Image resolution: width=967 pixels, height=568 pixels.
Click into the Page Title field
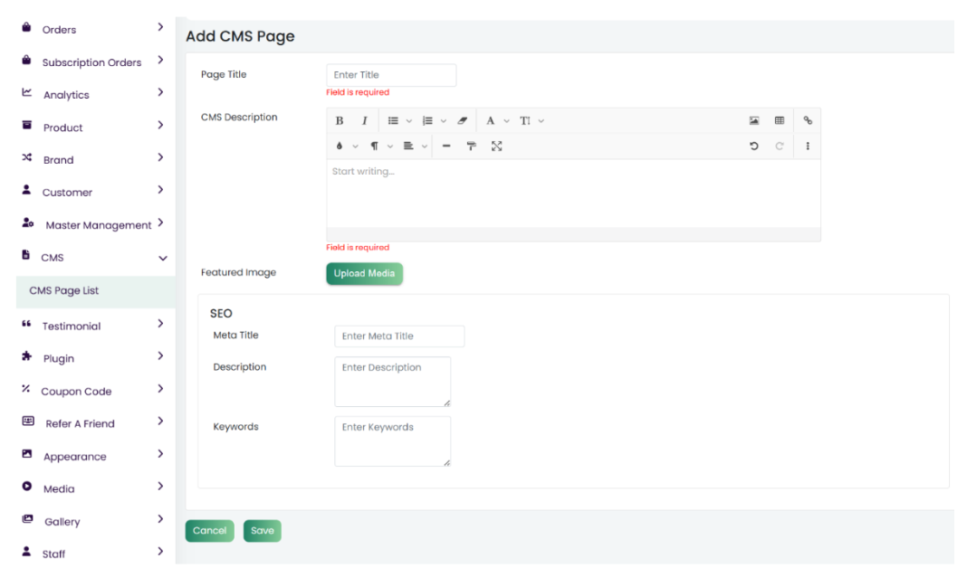tap(390, 75)
